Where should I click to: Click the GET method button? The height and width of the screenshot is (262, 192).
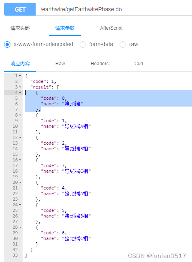(x=20, y=9)
